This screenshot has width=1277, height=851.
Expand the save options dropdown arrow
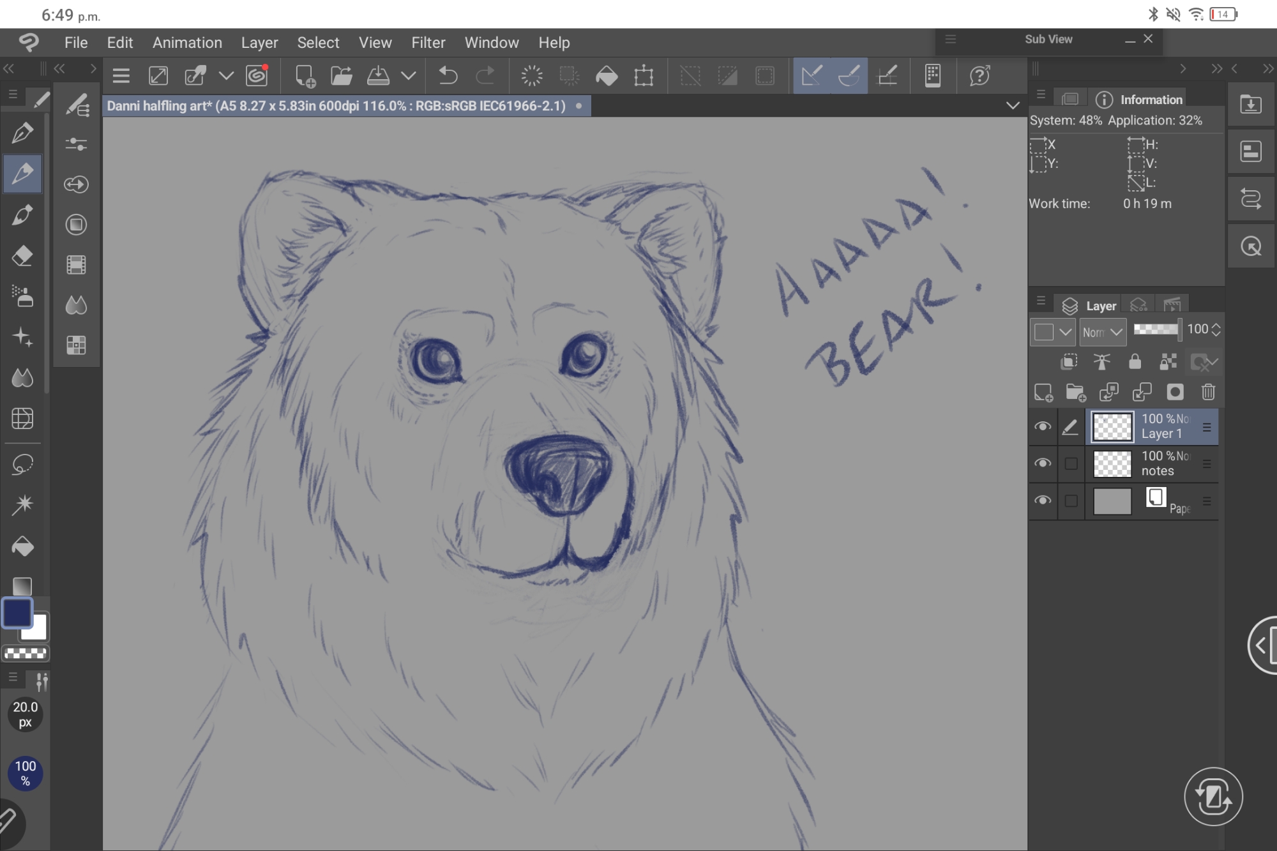coord(409,76)
